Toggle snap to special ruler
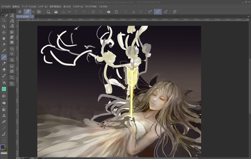 158,12
